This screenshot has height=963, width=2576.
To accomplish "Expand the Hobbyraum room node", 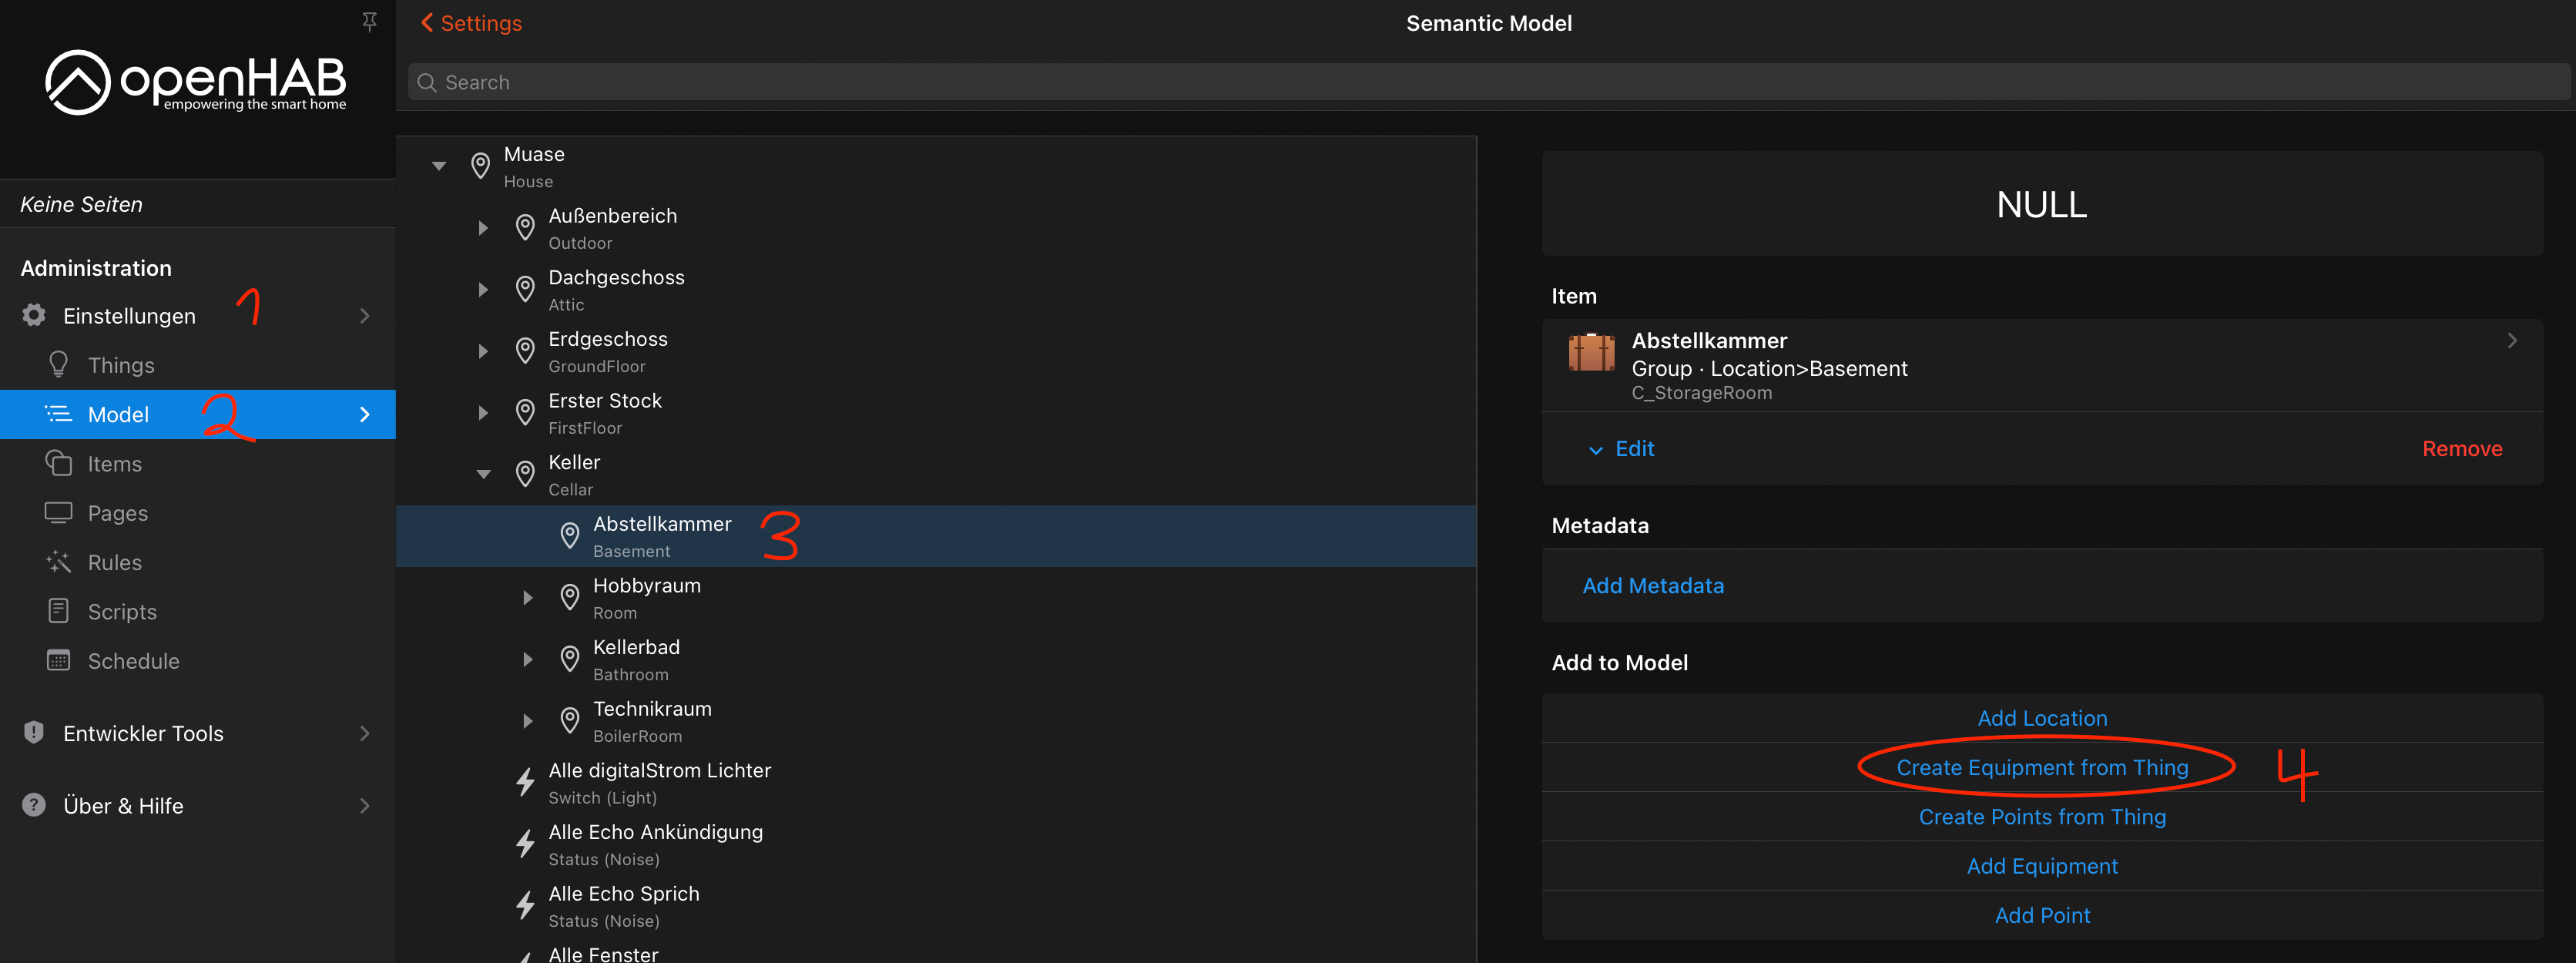I will tap(528, 598).
